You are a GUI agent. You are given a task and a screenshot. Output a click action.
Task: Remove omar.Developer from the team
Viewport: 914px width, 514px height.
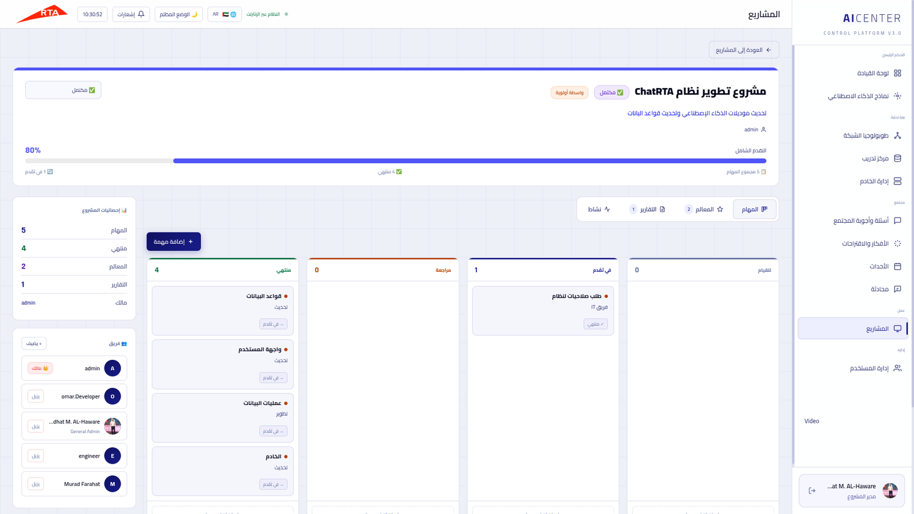pos(35,396)
